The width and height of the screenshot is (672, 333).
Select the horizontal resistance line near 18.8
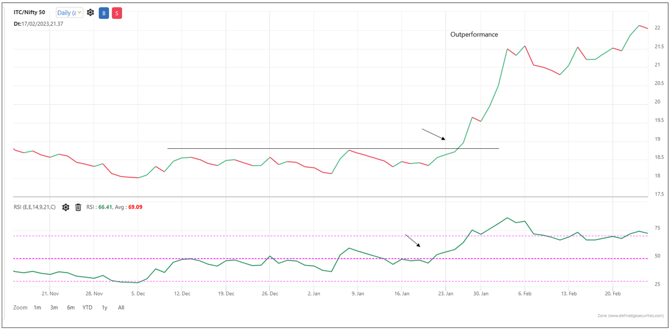[333, 148]
